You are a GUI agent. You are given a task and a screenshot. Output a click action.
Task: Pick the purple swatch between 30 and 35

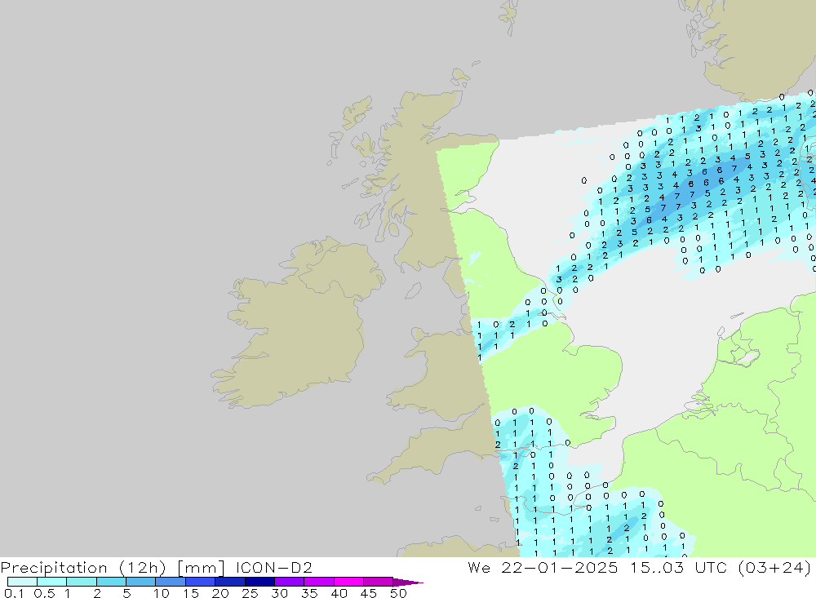(289, 582)
